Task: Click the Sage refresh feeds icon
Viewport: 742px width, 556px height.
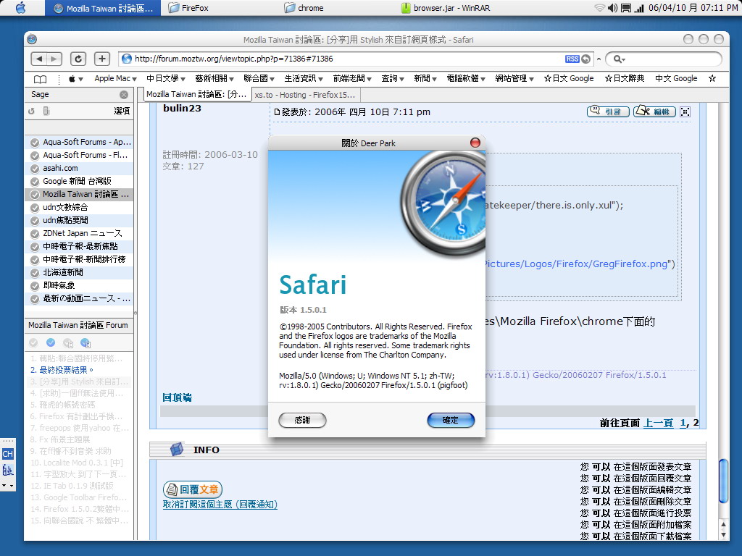Action: point(31,111)
